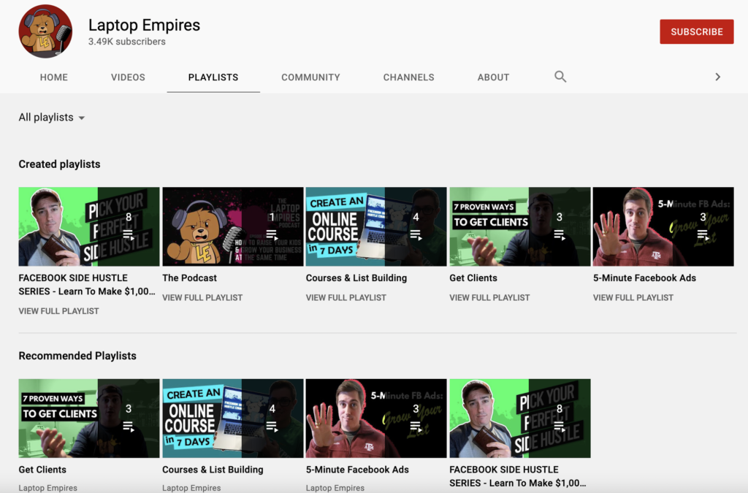Expand the All playlists dropdown

52,118
